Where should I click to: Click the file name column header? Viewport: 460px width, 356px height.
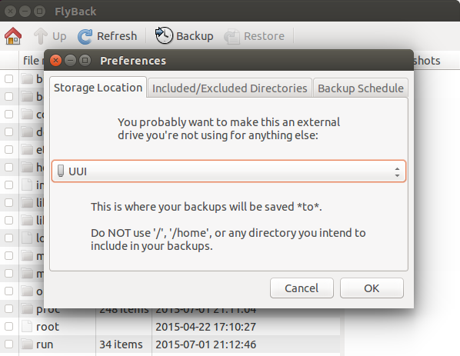[32, 61]
